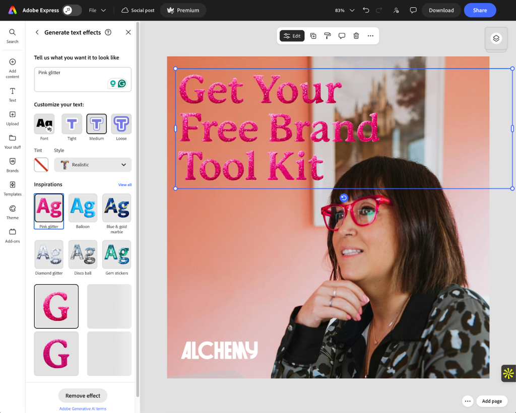Expand the Realistic style dropdown
The height and width of the screenshot is (413, 516).
(x=93, y=165)
